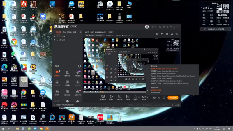Show hidden tray icons chevron in the taskbar

click(194, 129)
